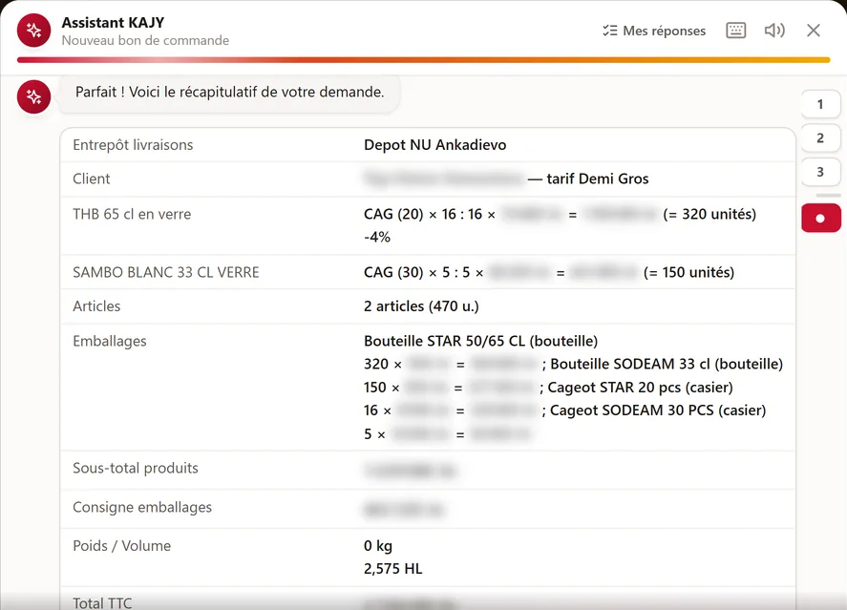Click the 'Consigne emballages' label
Image resolution: width=847 pixels, height=610 pixels.
(x=142, y=508)
